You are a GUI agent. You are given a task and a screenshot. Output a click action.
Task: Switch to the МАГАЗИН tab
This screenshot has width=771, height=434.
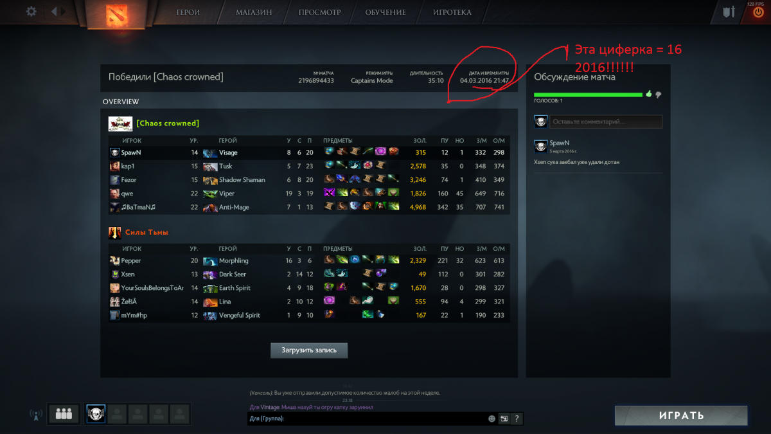tap(254, 12)
